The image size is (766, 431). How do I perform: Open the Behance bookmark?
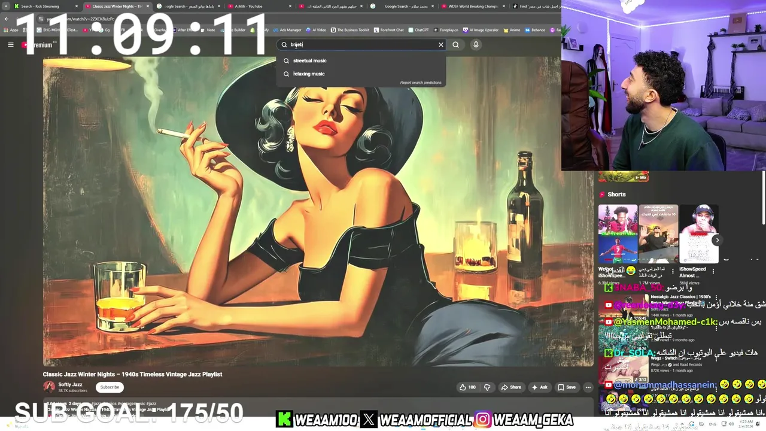(534, 30)
